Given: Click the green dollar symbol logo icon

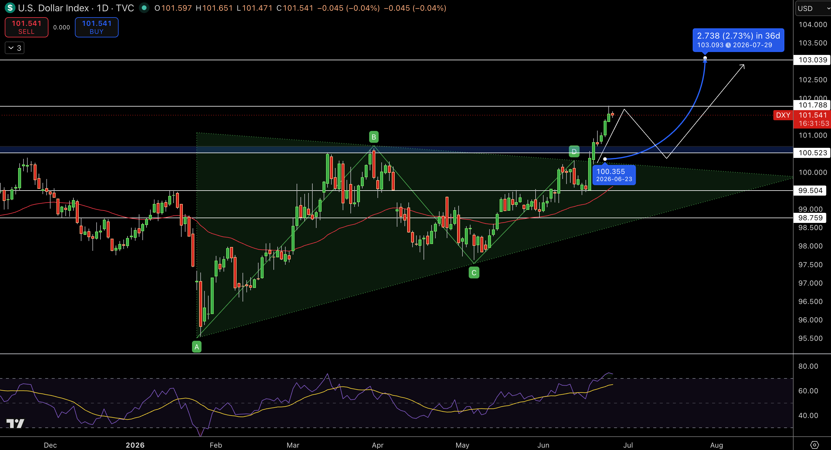Looking at the screenshot, I should pos(10,8).
